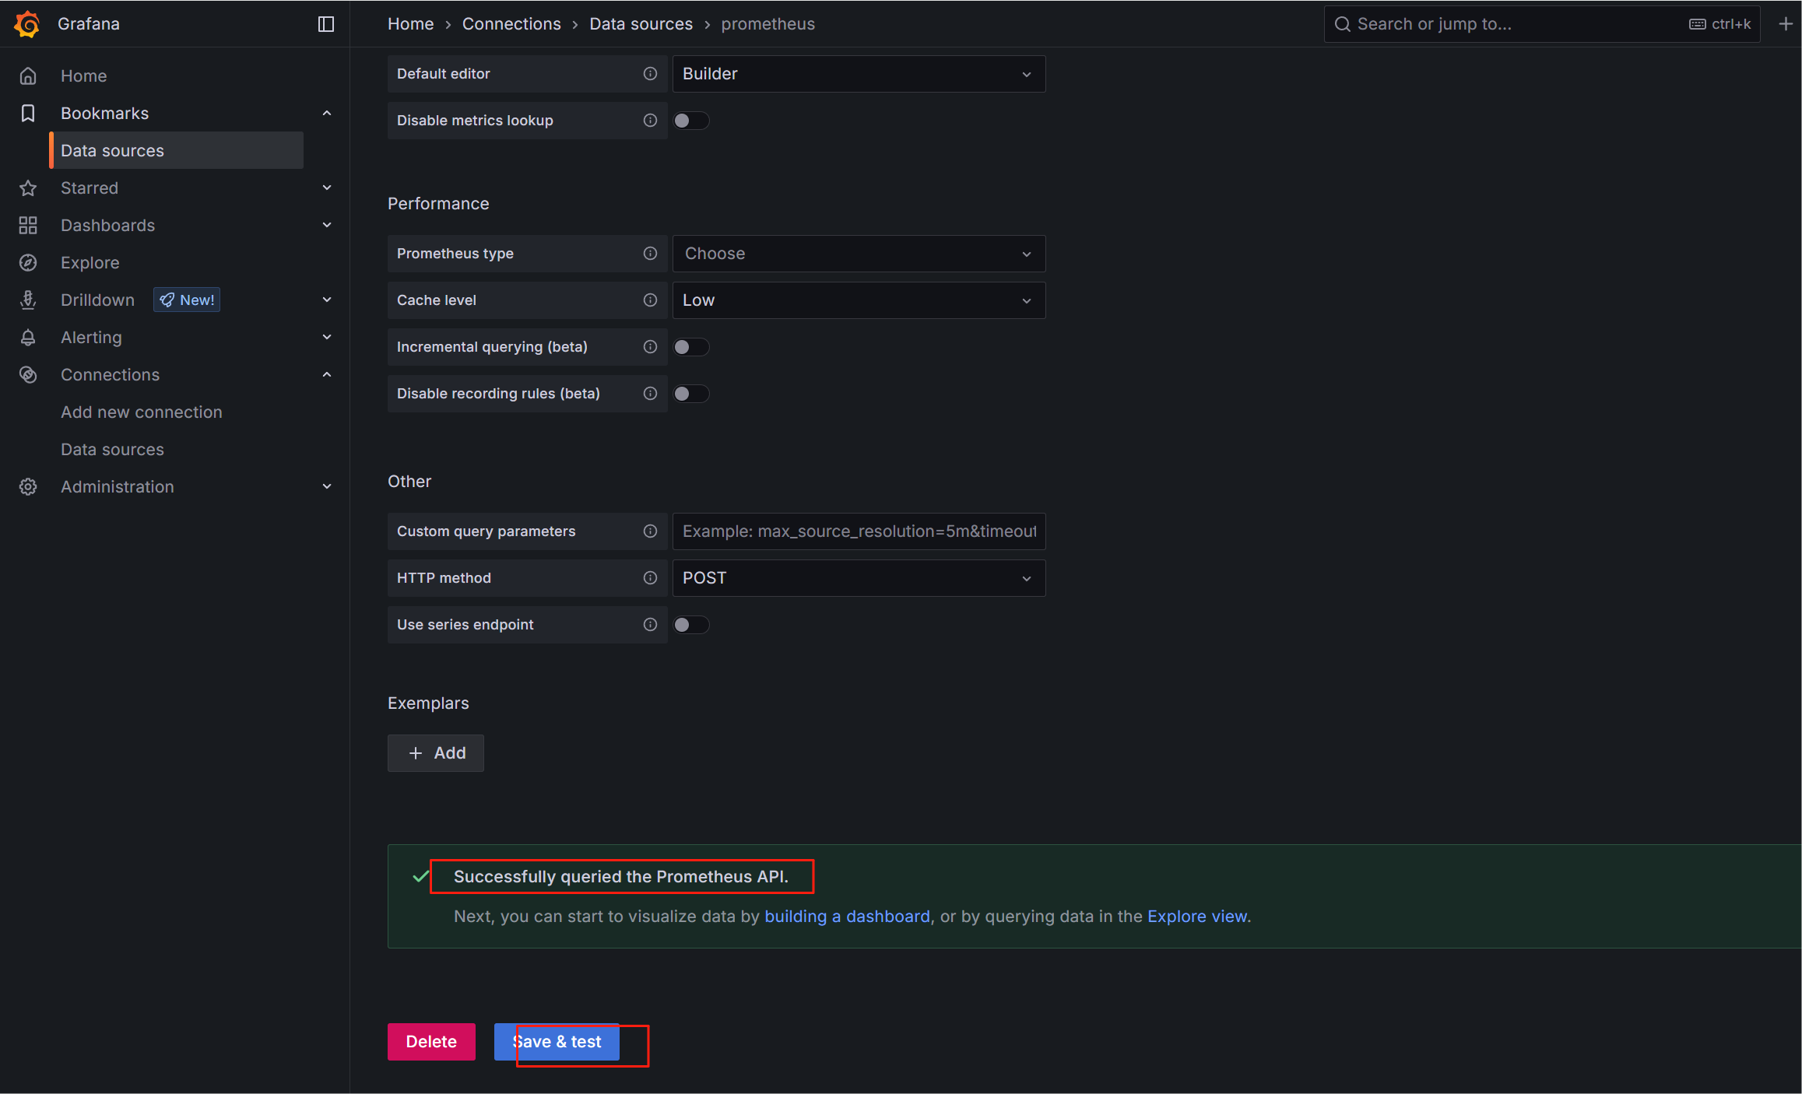The width and height of the screenshot is (1802, 1094).
Task: Click the dock menu sidebar icon
Action: (x=326, y=24)
